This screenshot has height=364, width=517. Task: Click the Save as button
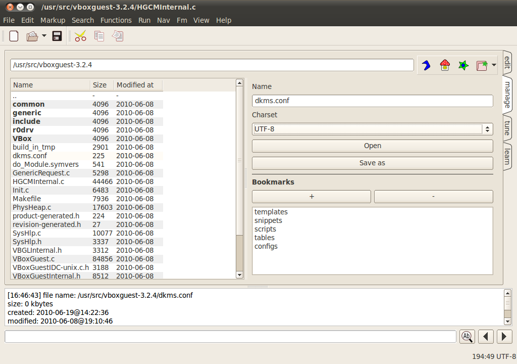click(373, 163)
